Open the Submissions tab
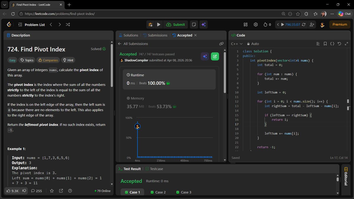Image resolution: width=354 pixels, height=199 pixels. (x=158, y=35)
